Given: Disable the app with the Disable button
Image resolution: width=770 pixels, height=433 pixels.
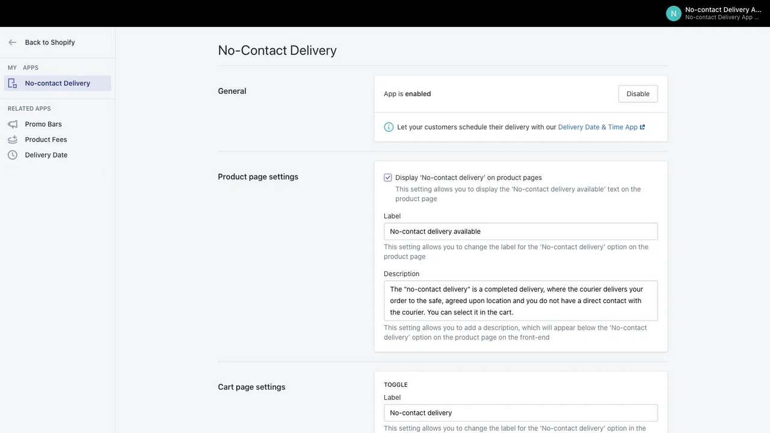Looking at the screenshot, I should pyautogui.click(x=638, y=94).
